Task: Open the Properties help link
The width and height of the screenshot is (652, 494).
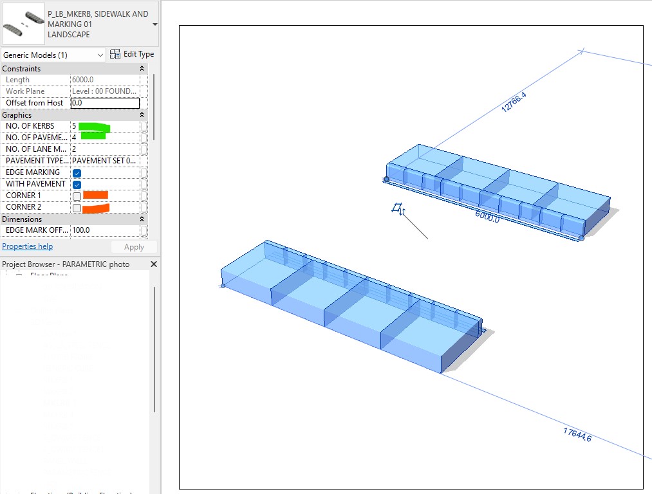Action: (28, 246)
